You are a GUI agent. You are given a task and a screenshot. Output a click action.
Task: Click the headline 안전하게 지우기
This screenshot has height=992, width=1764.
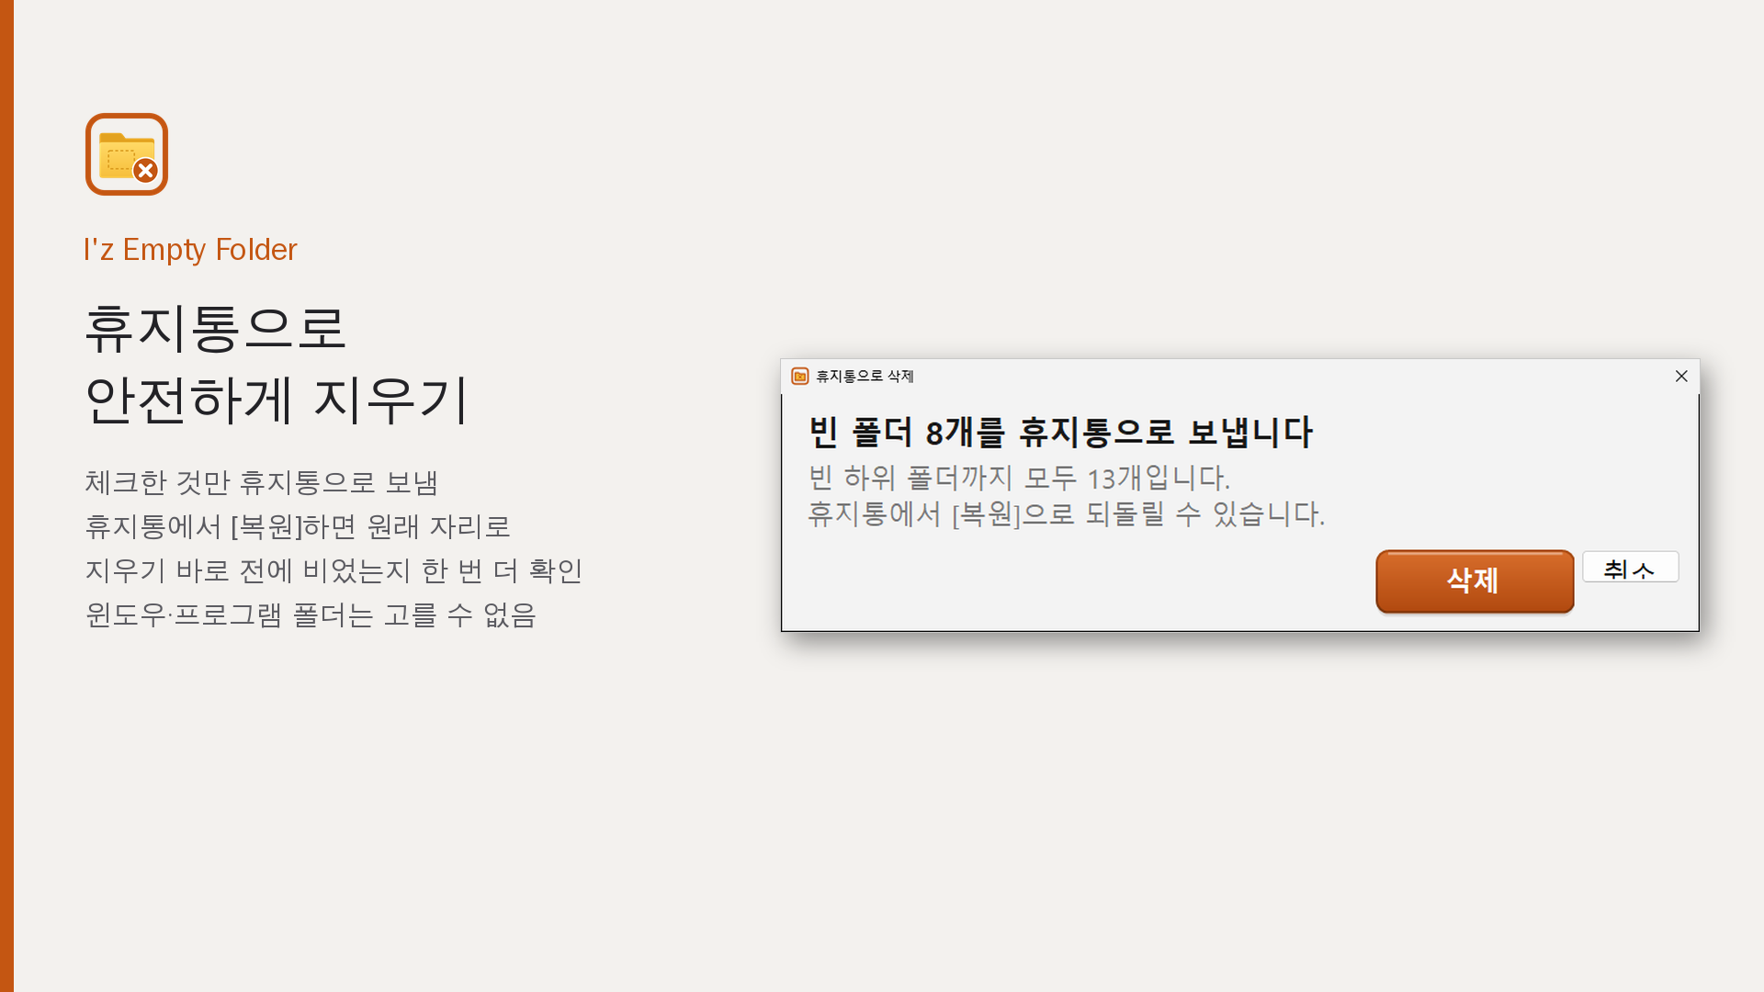click(x=277, y=400)
